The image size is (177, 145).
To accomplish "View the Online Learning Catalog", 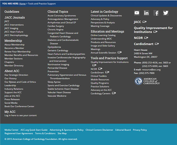I will point(103,35).
